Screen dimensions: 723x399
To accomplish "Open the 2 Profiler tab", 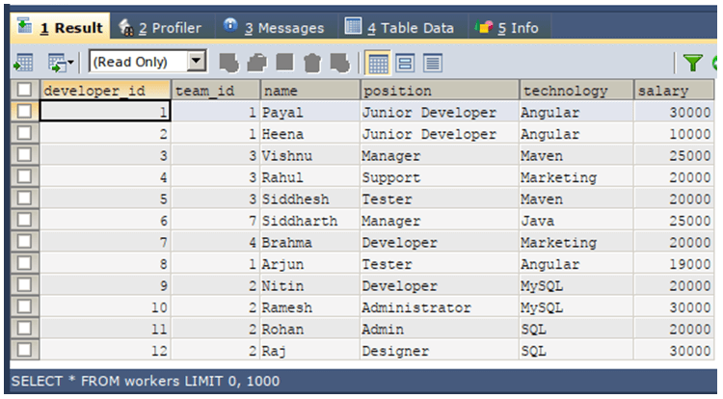I will [x=160, y=28].
